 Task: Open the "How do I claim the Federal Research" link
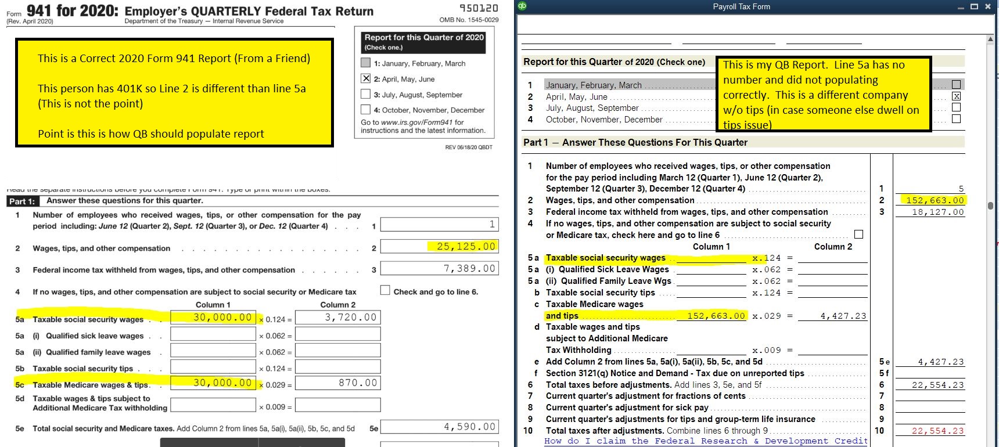coord(706,441)
